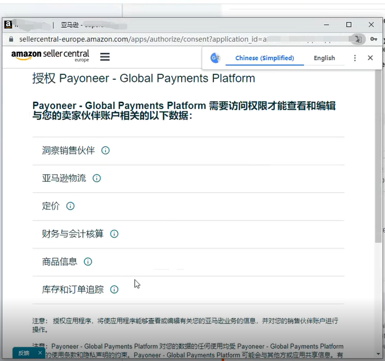Click the info icon beside 商品信息

88,262
